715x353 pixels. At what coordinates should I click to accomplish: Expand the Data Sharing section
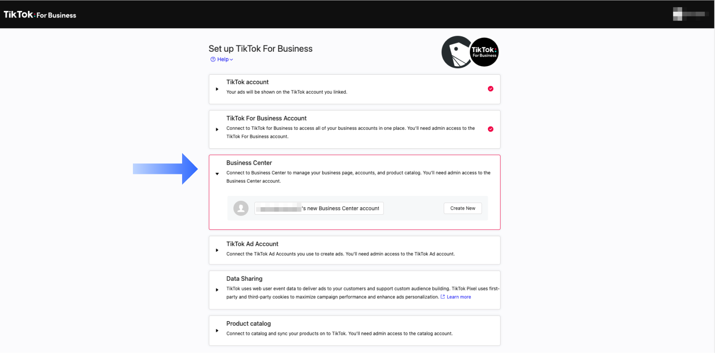tap(217, 290)
